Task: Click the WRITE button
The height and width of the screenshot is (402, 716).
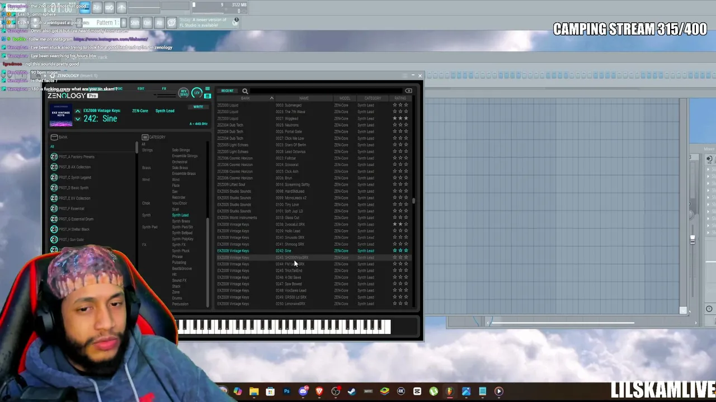Action: [x=198, y=107]
